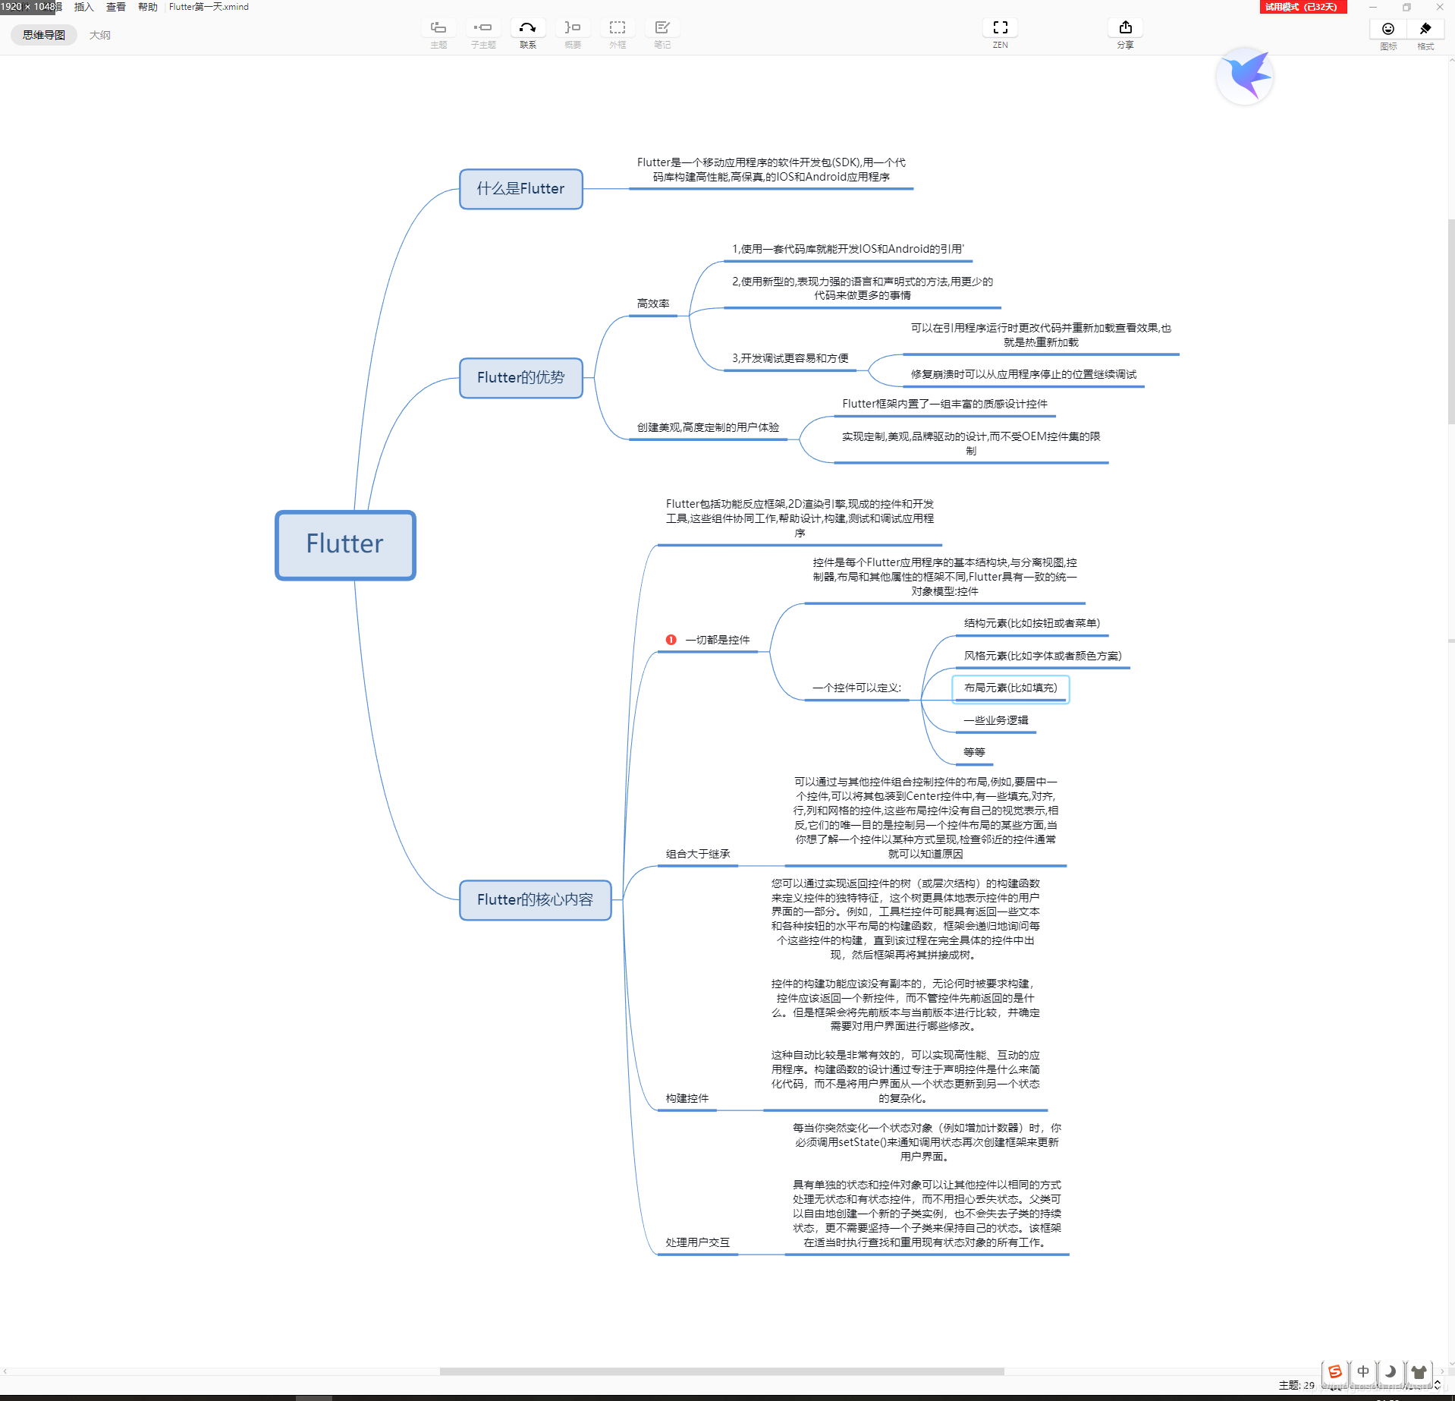Image resolution: width=1455 pixels, height=1401 pixels.
Task: Switch to 思维导图 mind map view
Action: pyautogui.click(x=44, y=35)
